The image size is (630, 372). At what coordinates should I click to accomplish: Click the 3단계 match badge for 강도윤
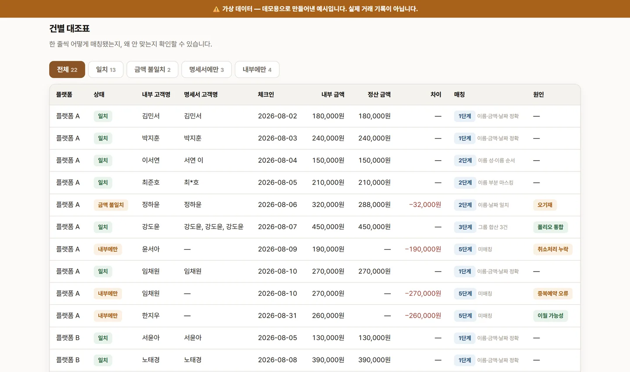coord(465,227)
